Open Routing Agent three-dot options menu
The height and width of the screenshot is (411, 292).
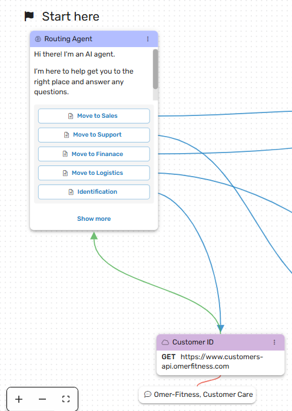(x=148, y=39)
